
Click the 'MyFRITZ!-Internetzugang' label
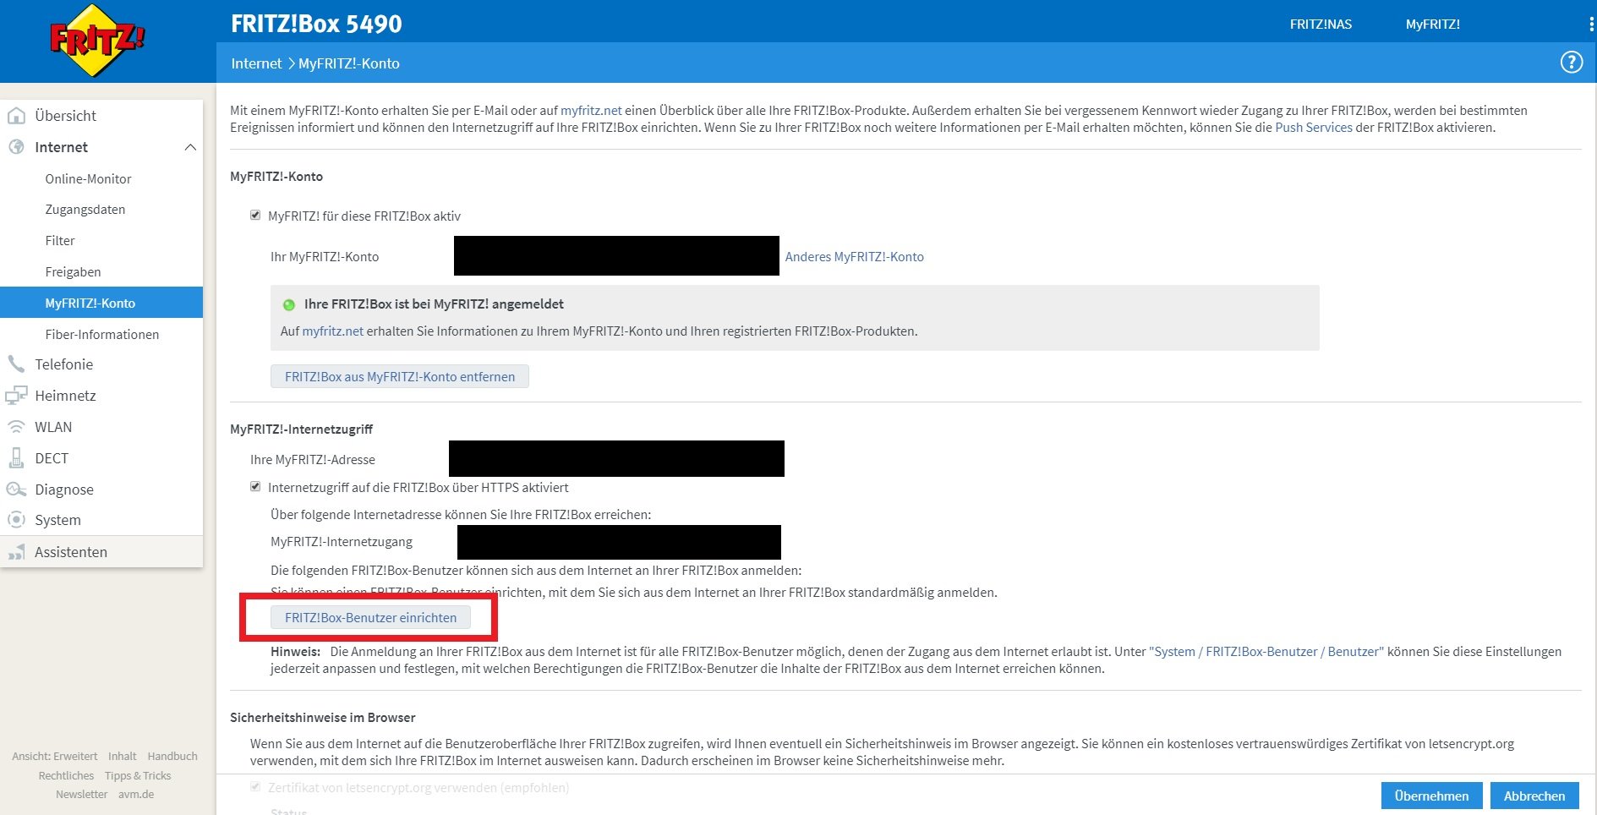pos(342,542)
